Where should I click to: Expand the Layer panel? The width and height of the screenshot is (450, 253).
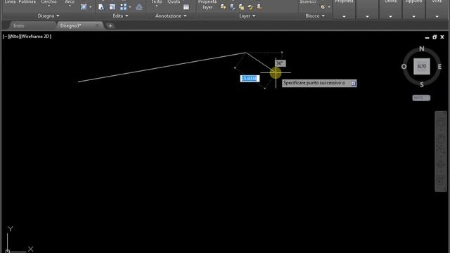[247, 16]
